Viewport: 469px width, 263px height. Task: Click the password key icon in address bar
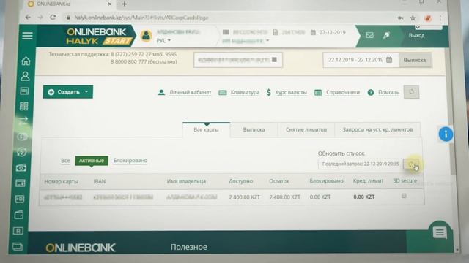point(400,18)
